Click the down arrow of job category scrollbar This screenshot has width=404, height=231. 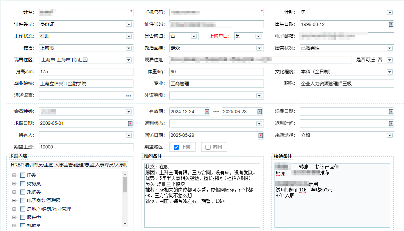pyautogui.click(x=125, y=224)
